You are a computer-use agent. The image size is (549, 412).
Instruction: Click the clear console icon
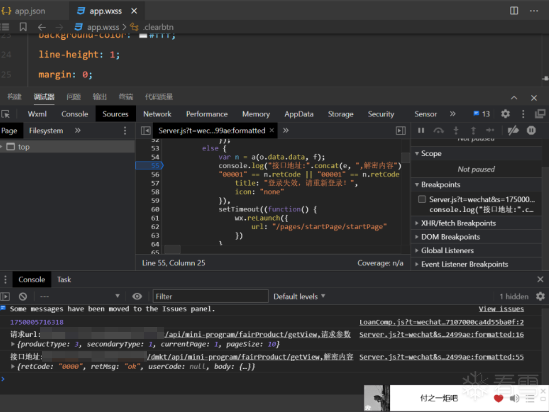[x=22, y=296]
